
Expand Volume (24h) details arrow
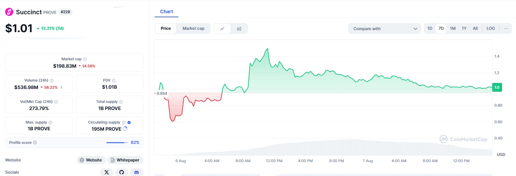pyautogui.click(x=61, y=87)
